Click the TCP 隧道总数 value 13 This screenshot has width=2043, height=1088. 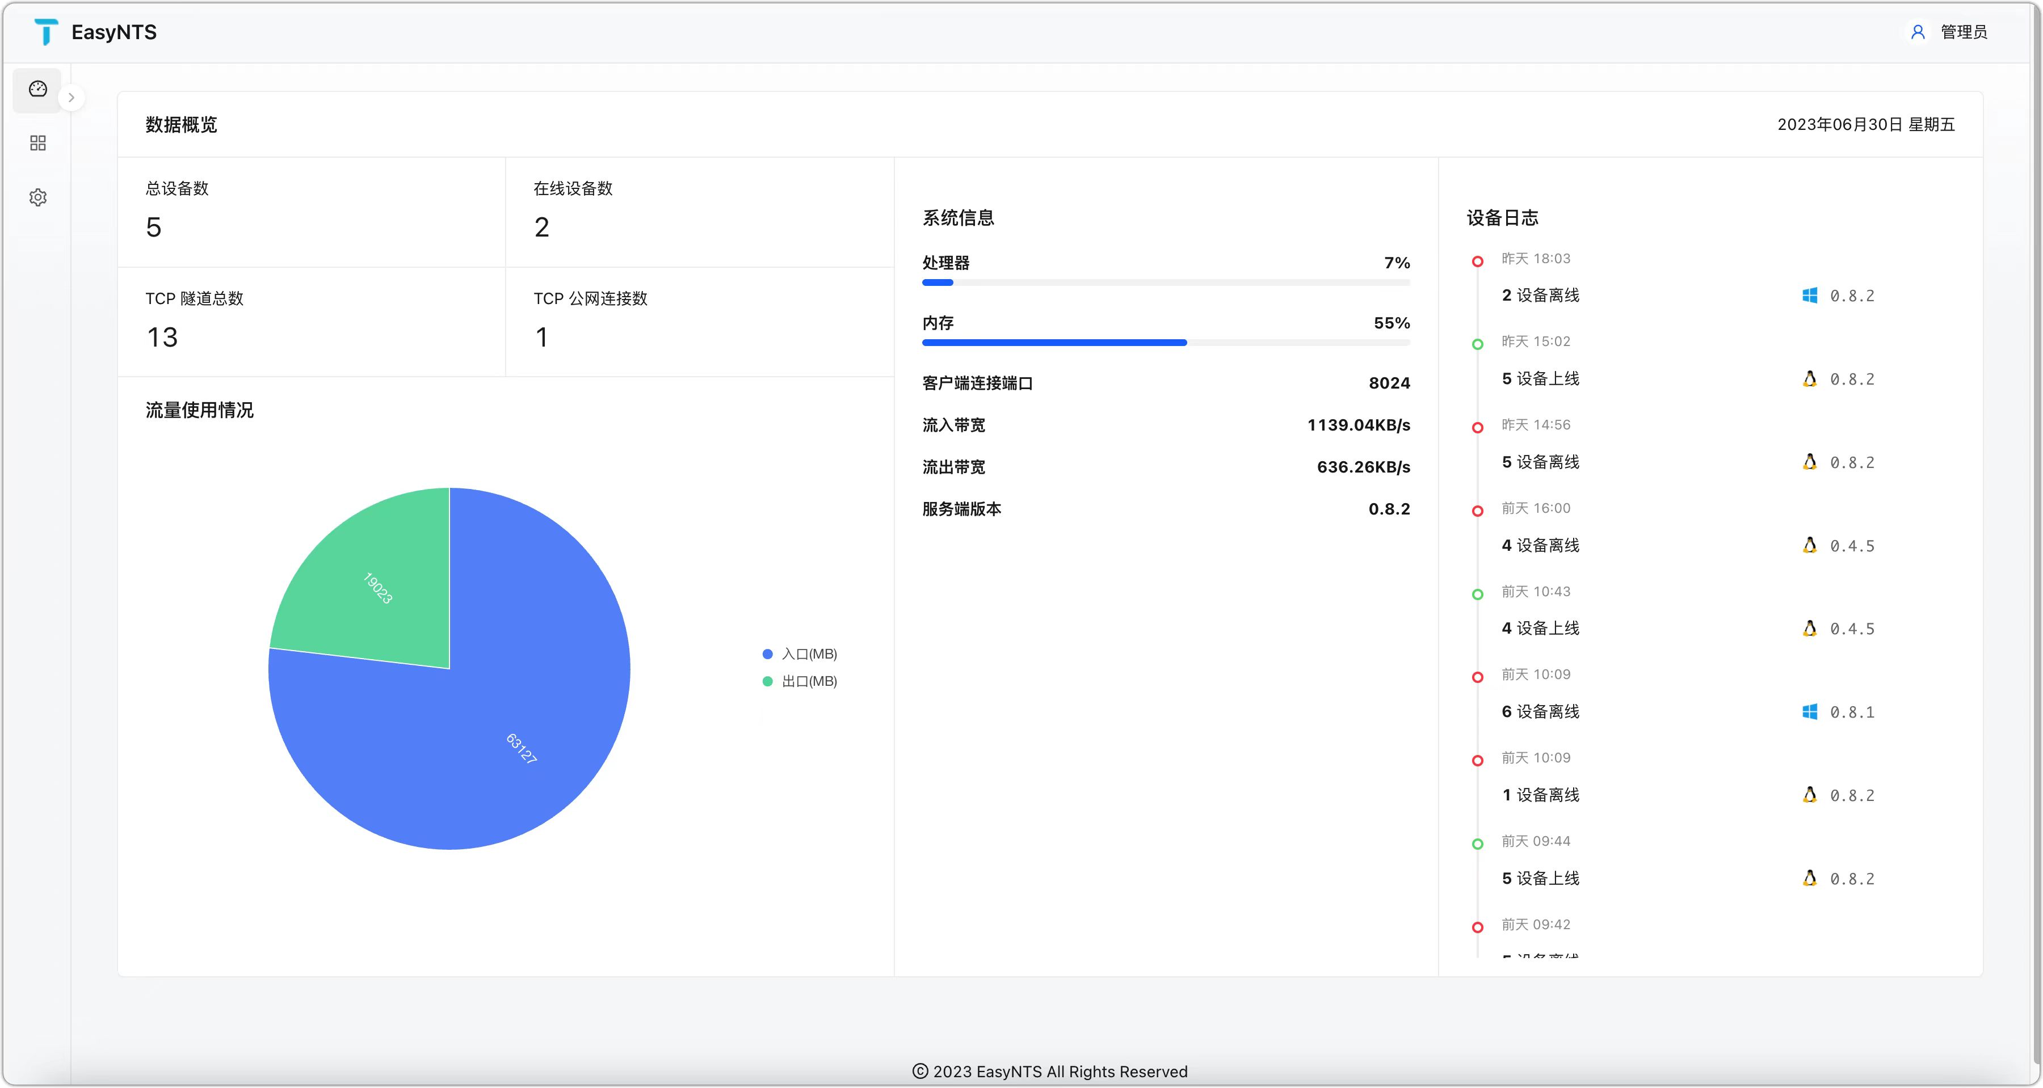click(162, 337)
